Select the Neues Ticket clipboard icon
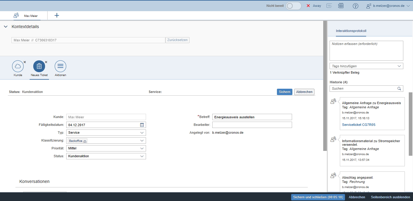Screen dimensions: 413x201 [x=39, y=66]
